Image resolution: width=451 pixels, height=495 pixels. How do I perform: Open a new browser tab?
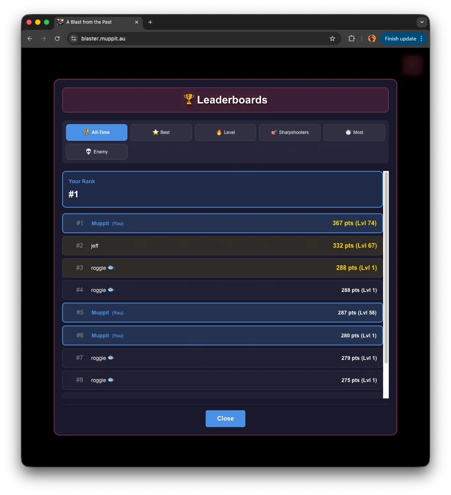tap(150, 22)
